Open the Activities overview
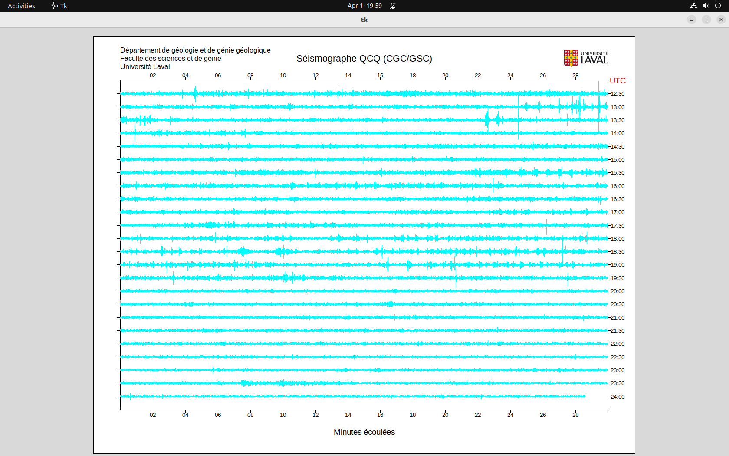The image size is (729, 456). pyautogui.click(x=21, y=6)
